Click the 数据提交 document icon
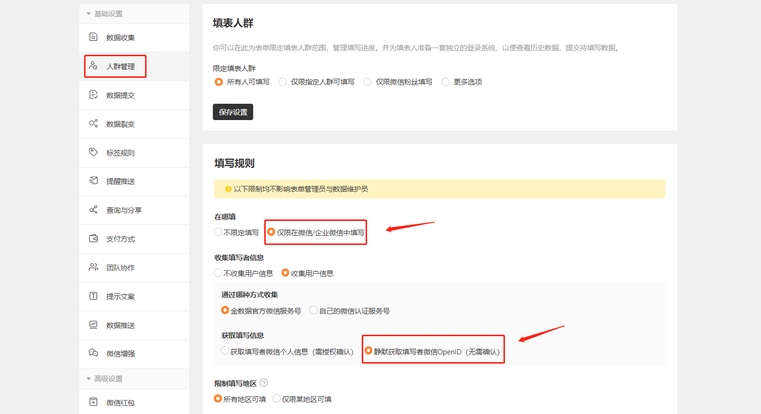The width and height of the screenshot is (761, 414). point(94,95)
